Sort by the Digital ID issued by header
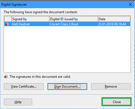The height and width of the screenshot is (109, 135). click(x=74, y=19)
